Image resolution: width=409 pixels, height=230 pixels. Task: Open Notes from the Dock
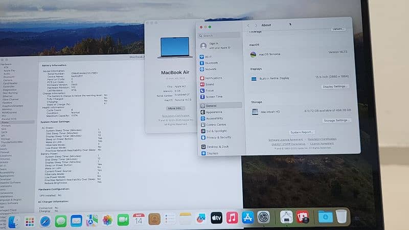click(185, 219)
